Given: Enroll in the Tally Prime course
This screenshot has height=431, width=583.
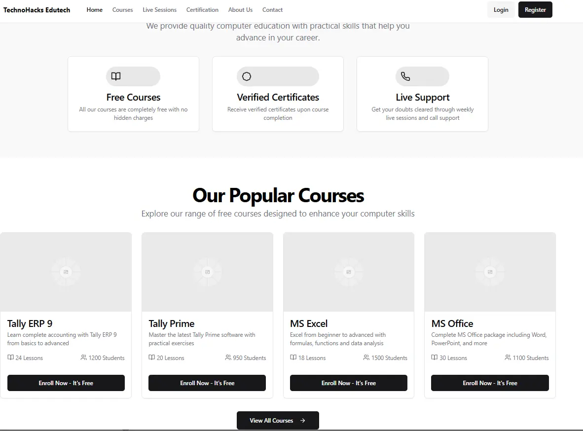Looking at the screenshot, I should pyautogui.click(x=207, y=383).
